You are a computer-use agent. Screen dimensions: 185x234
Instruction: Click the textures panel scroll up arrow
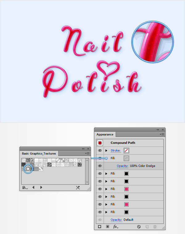pos(87,160)
